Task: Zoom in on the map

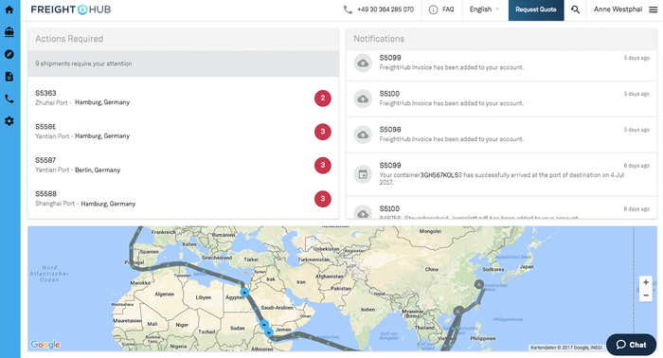Action: tap(646, 282)
